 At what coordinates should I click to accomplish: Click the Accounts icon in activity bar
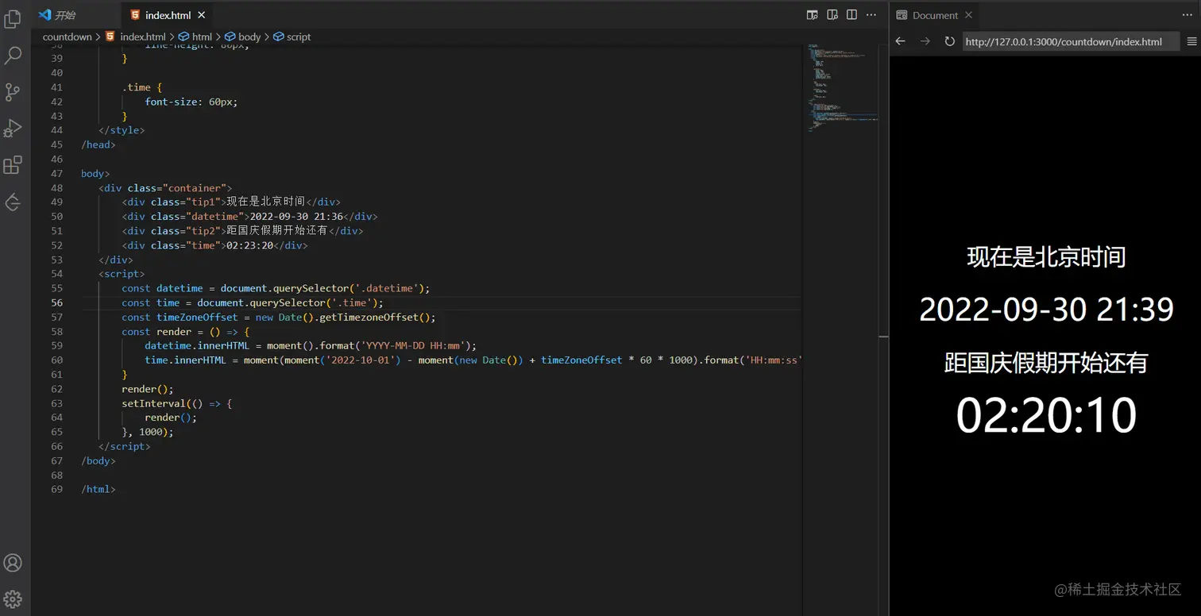tap(13, 563)
